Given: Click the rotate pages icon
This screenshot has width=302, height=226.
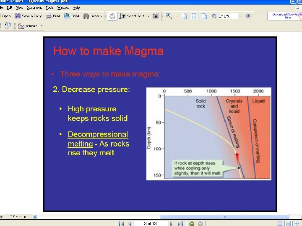Looking at the screenshot, I should click(8, 26).
